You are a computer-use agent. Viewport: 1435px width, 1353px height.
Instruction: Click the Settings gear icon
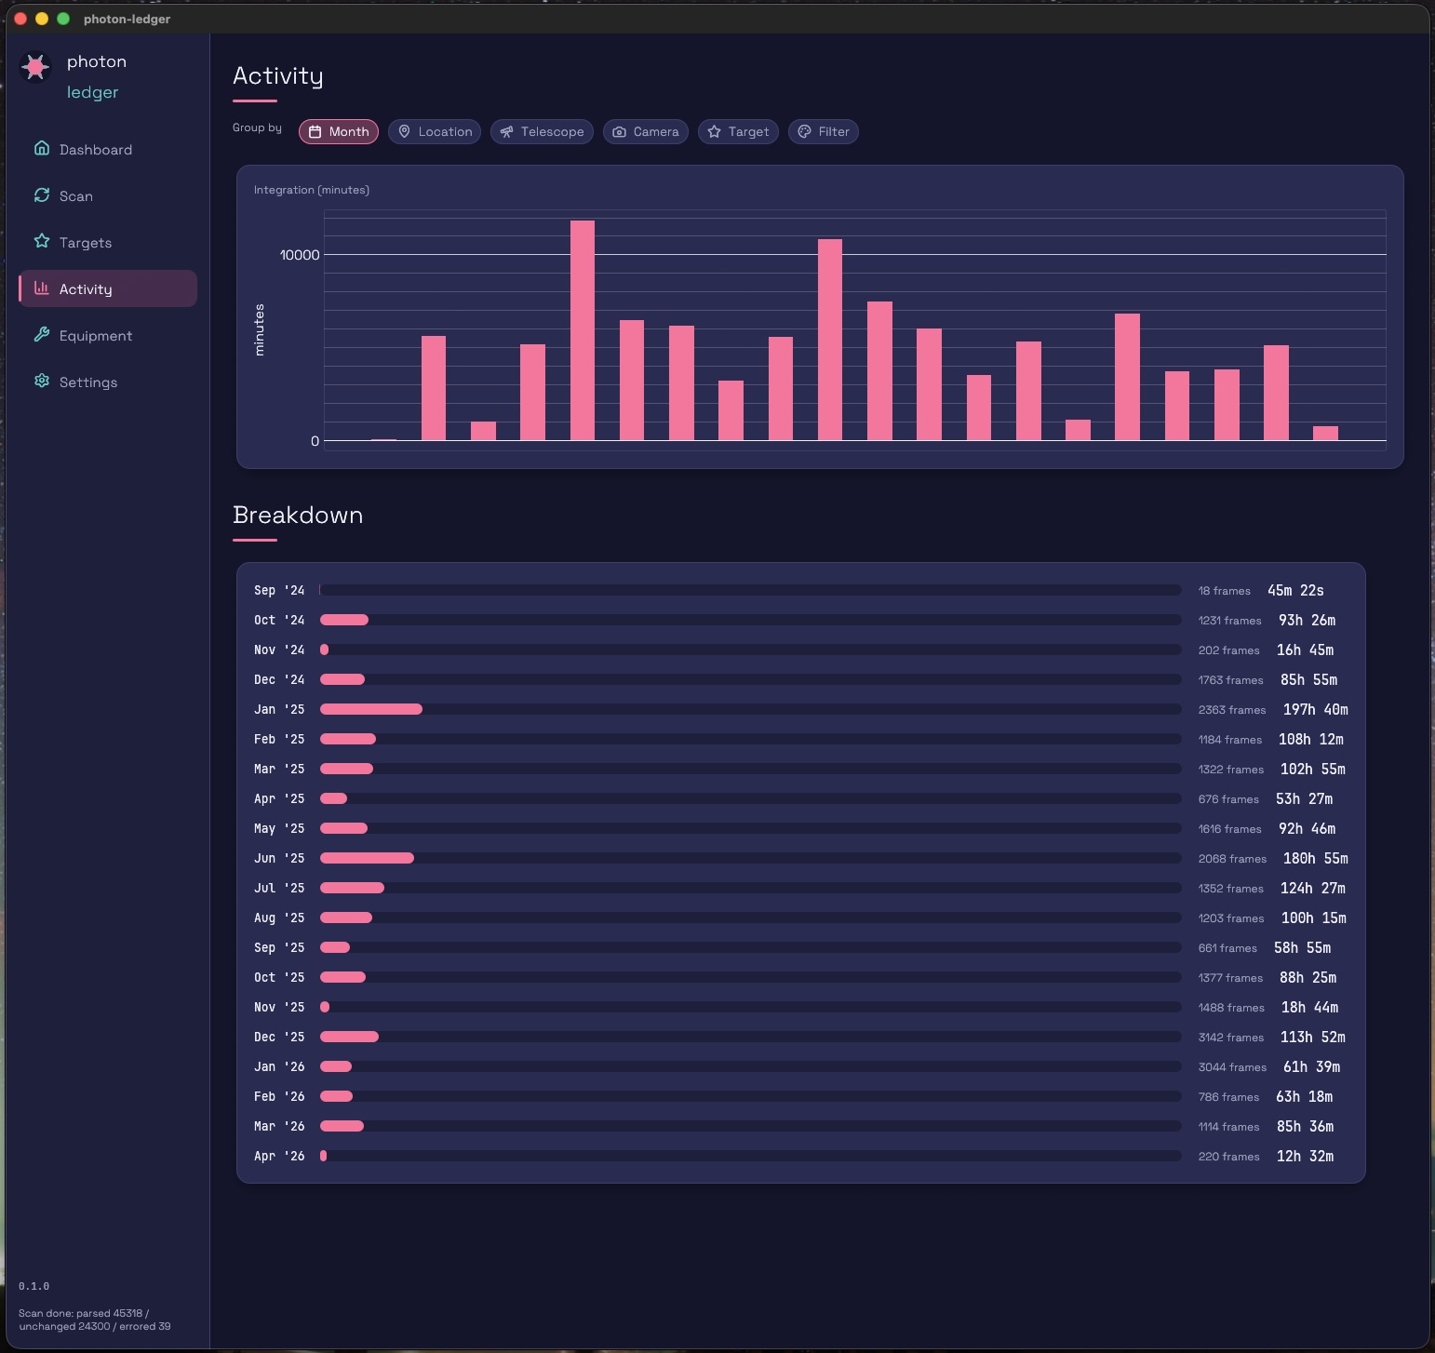42,381
